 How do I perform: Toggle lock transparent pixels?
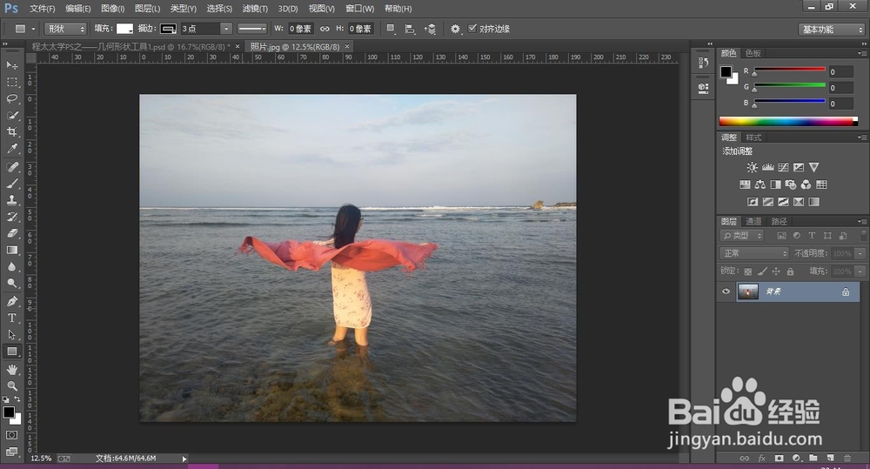pos(748,271)
